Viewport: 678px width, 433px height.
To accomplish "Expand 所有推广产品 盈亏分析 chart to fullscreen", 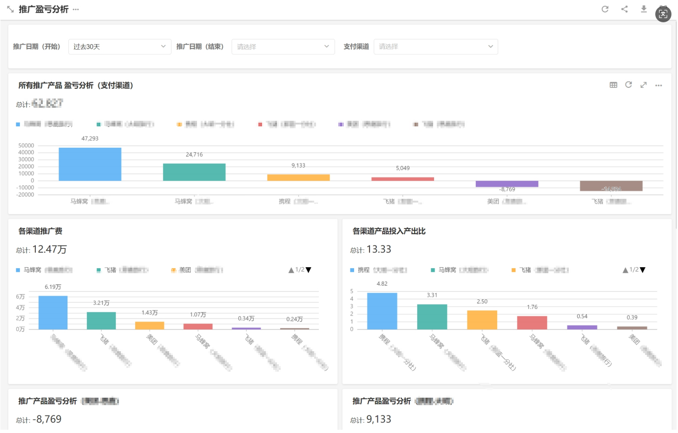I will (644, 85).
